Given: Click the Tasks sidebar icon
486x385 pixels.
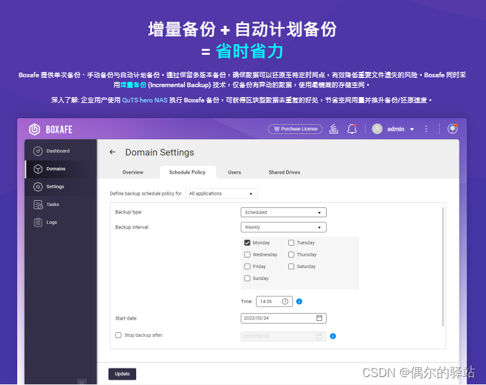Looking at the screenshot, I should (38, 205).
